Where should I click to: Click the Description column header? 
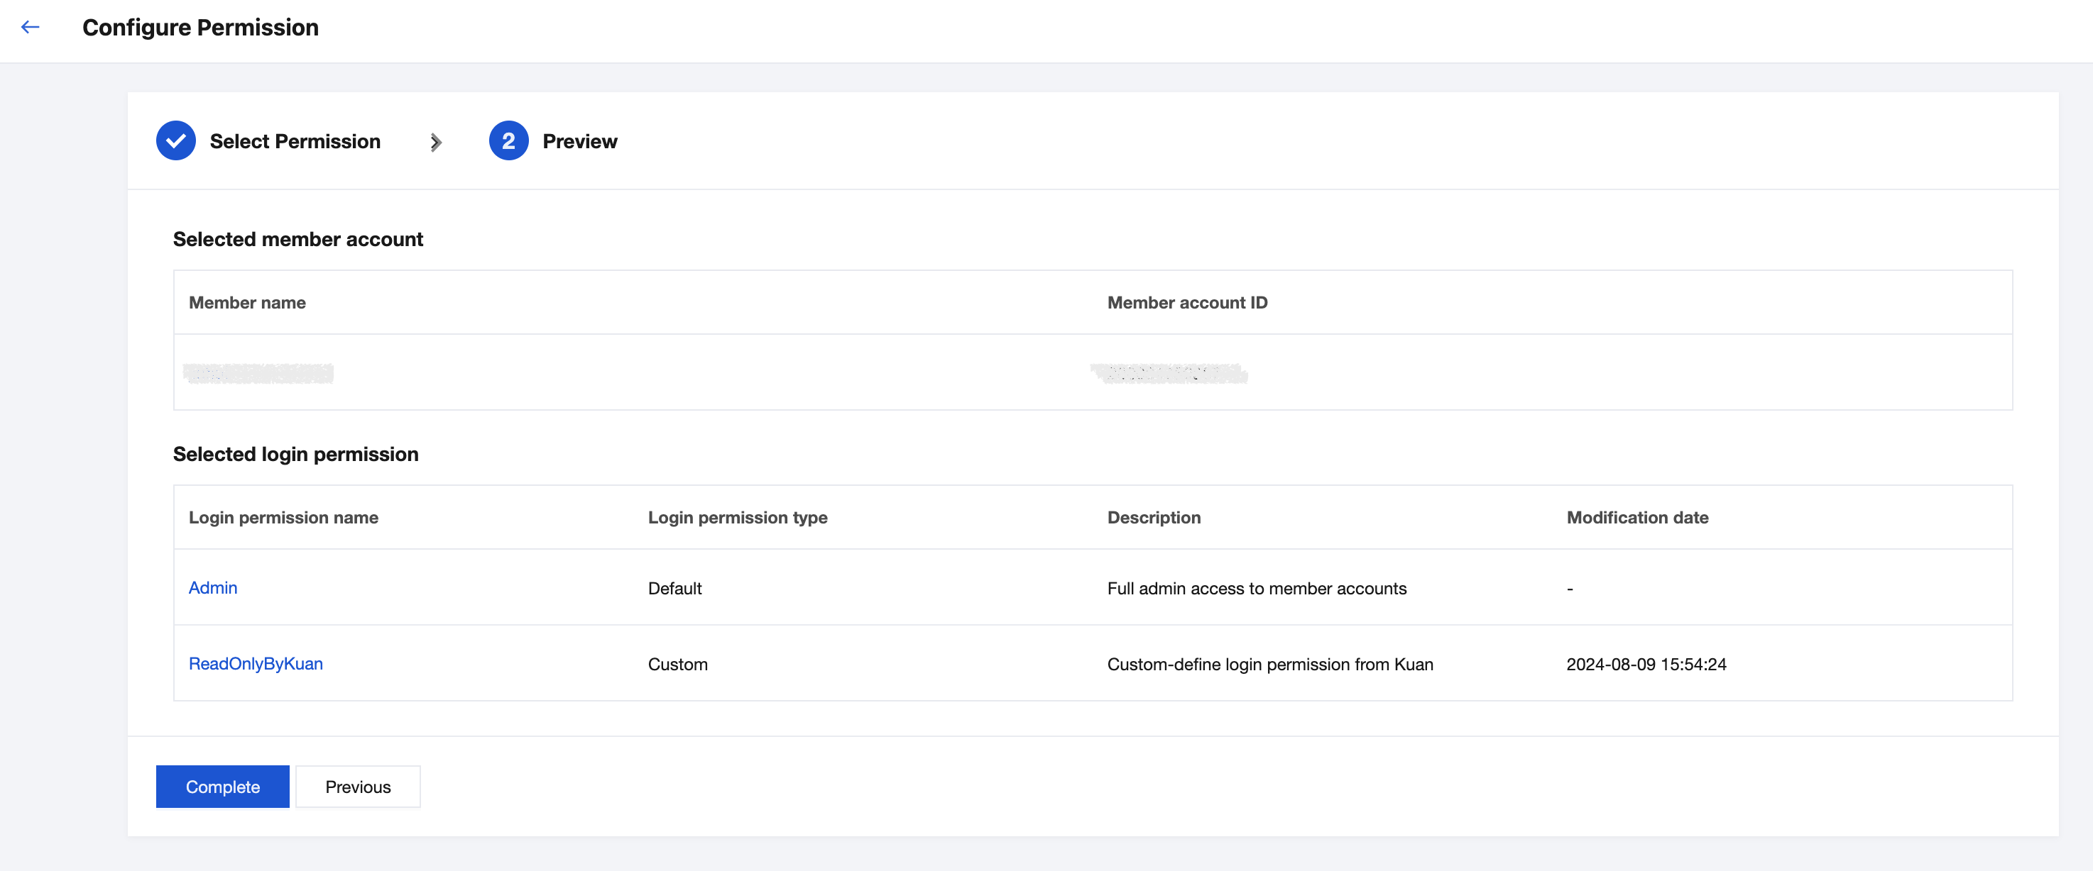tap(1154, 518)
